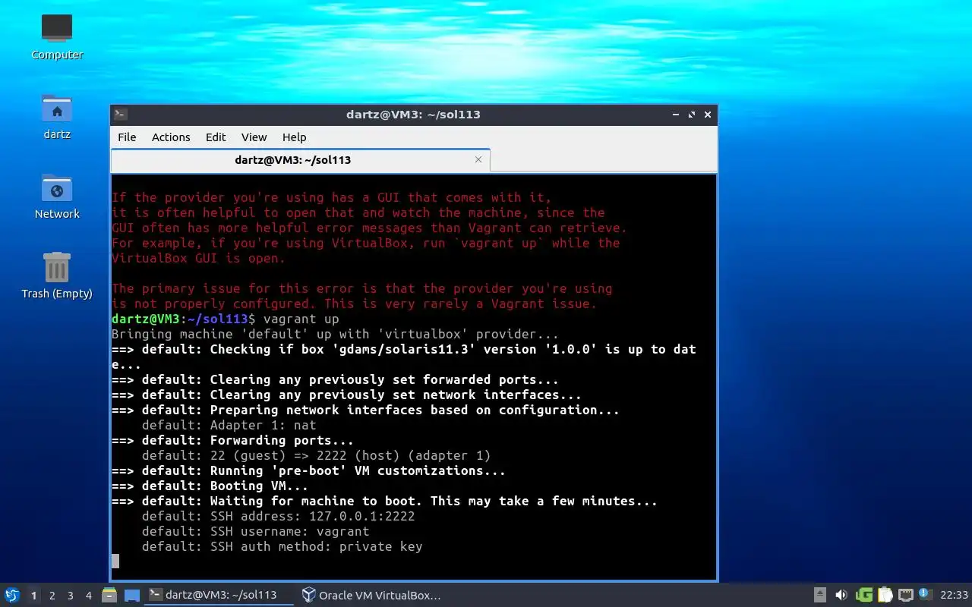Click the 'SSH username: vagrant' line
The width and height of the screenshot is (972, 607).
[255, 531]
